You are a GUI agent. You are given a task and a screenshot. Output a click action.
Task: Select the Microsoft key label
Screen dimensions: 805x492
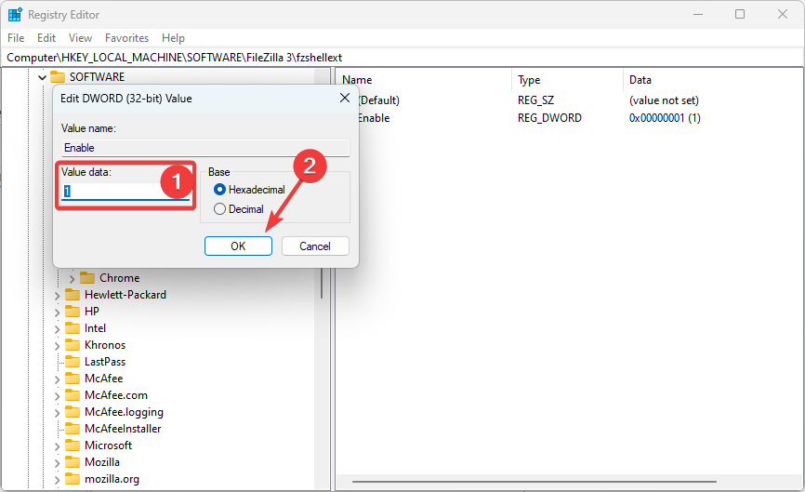click(109, 445)
